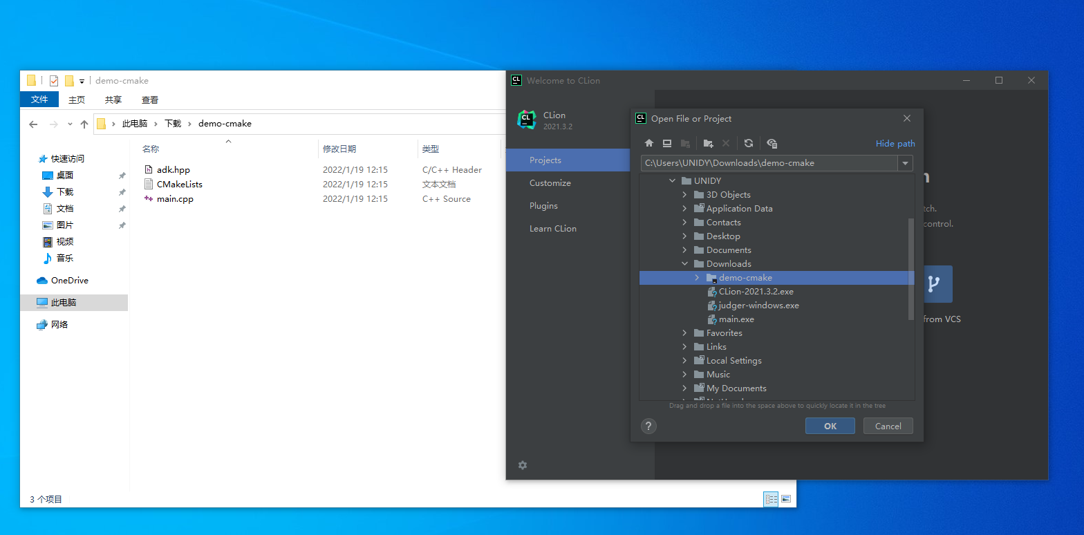Image resolution: width=1084 pixels, height=535 pixels.
Task: Open the 查看 ribbon tab
Action: pyautogui.click(x=150, y=100)
